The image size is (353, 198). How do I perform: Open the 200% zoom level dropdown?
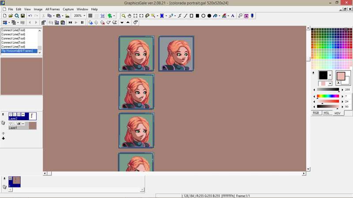click(84, 16)
